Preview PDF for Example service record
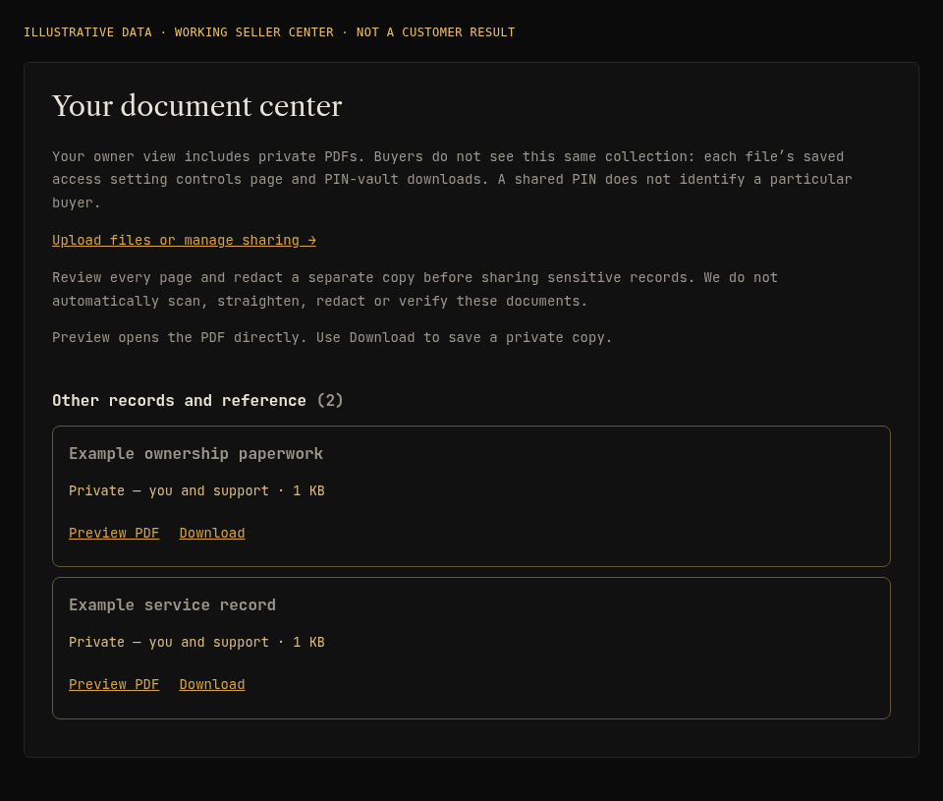Screen dimensions: 943x801 114,684
